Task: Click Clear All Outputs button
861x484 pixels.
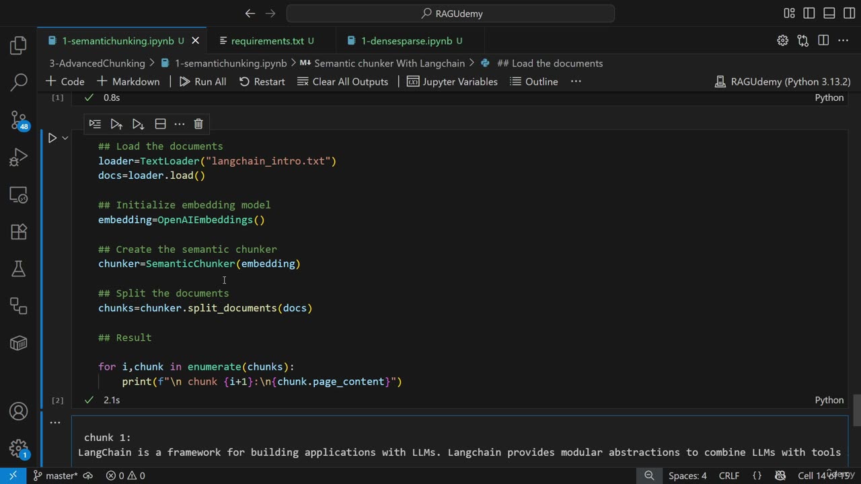Action: point(342,81)
